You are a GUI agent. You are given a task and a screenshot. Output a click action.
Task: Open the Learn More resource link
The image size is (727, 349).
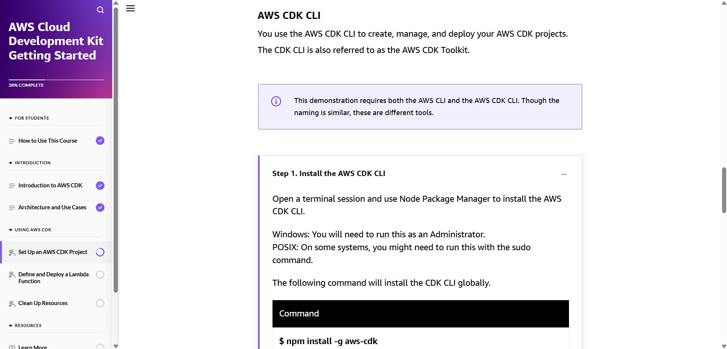point(33,347)
